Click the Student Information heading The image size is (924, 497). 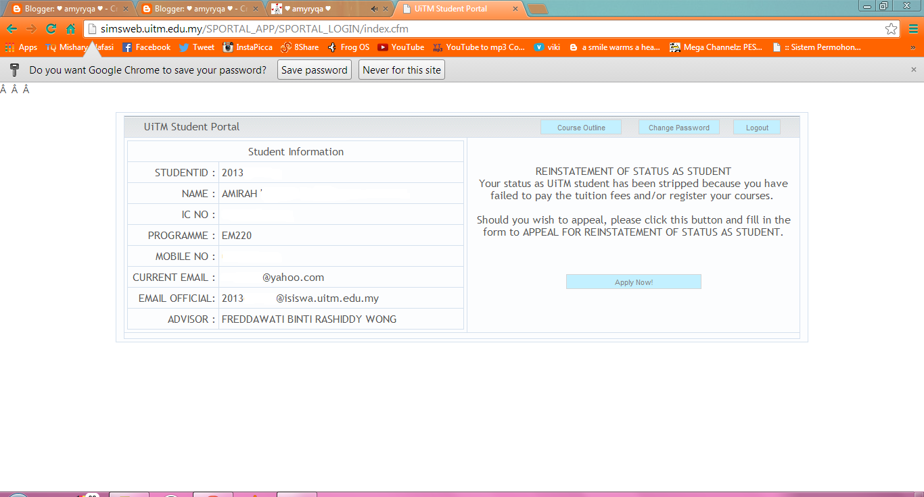[x=296, y=152]
